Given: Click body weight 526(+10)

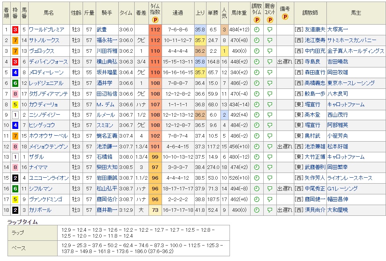Looking at the screenshot, I should pos(239,178).
